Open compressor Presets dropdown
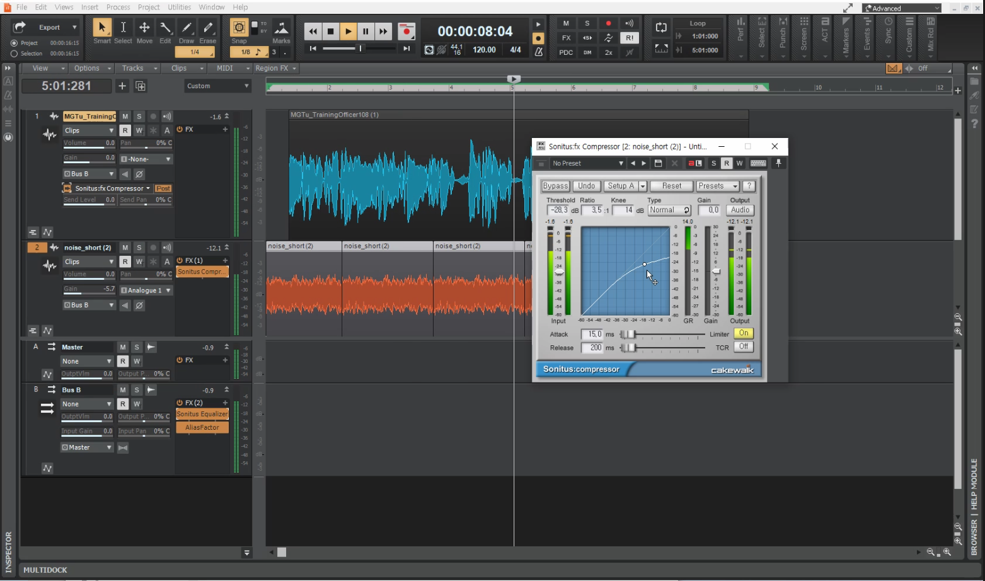985x581 pixels. click(717, 186)
